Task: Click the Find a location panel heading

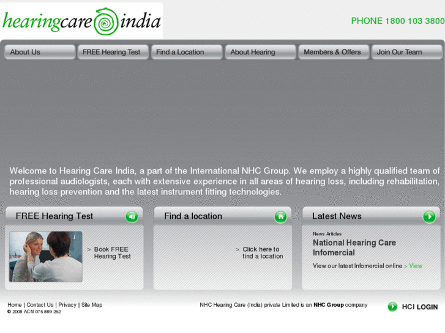Action: (193, 216)
